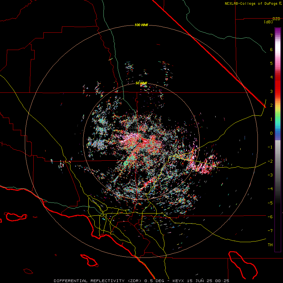Click the radar site at the rings' center
Screen dimensions: 283x283
[141, 141]
